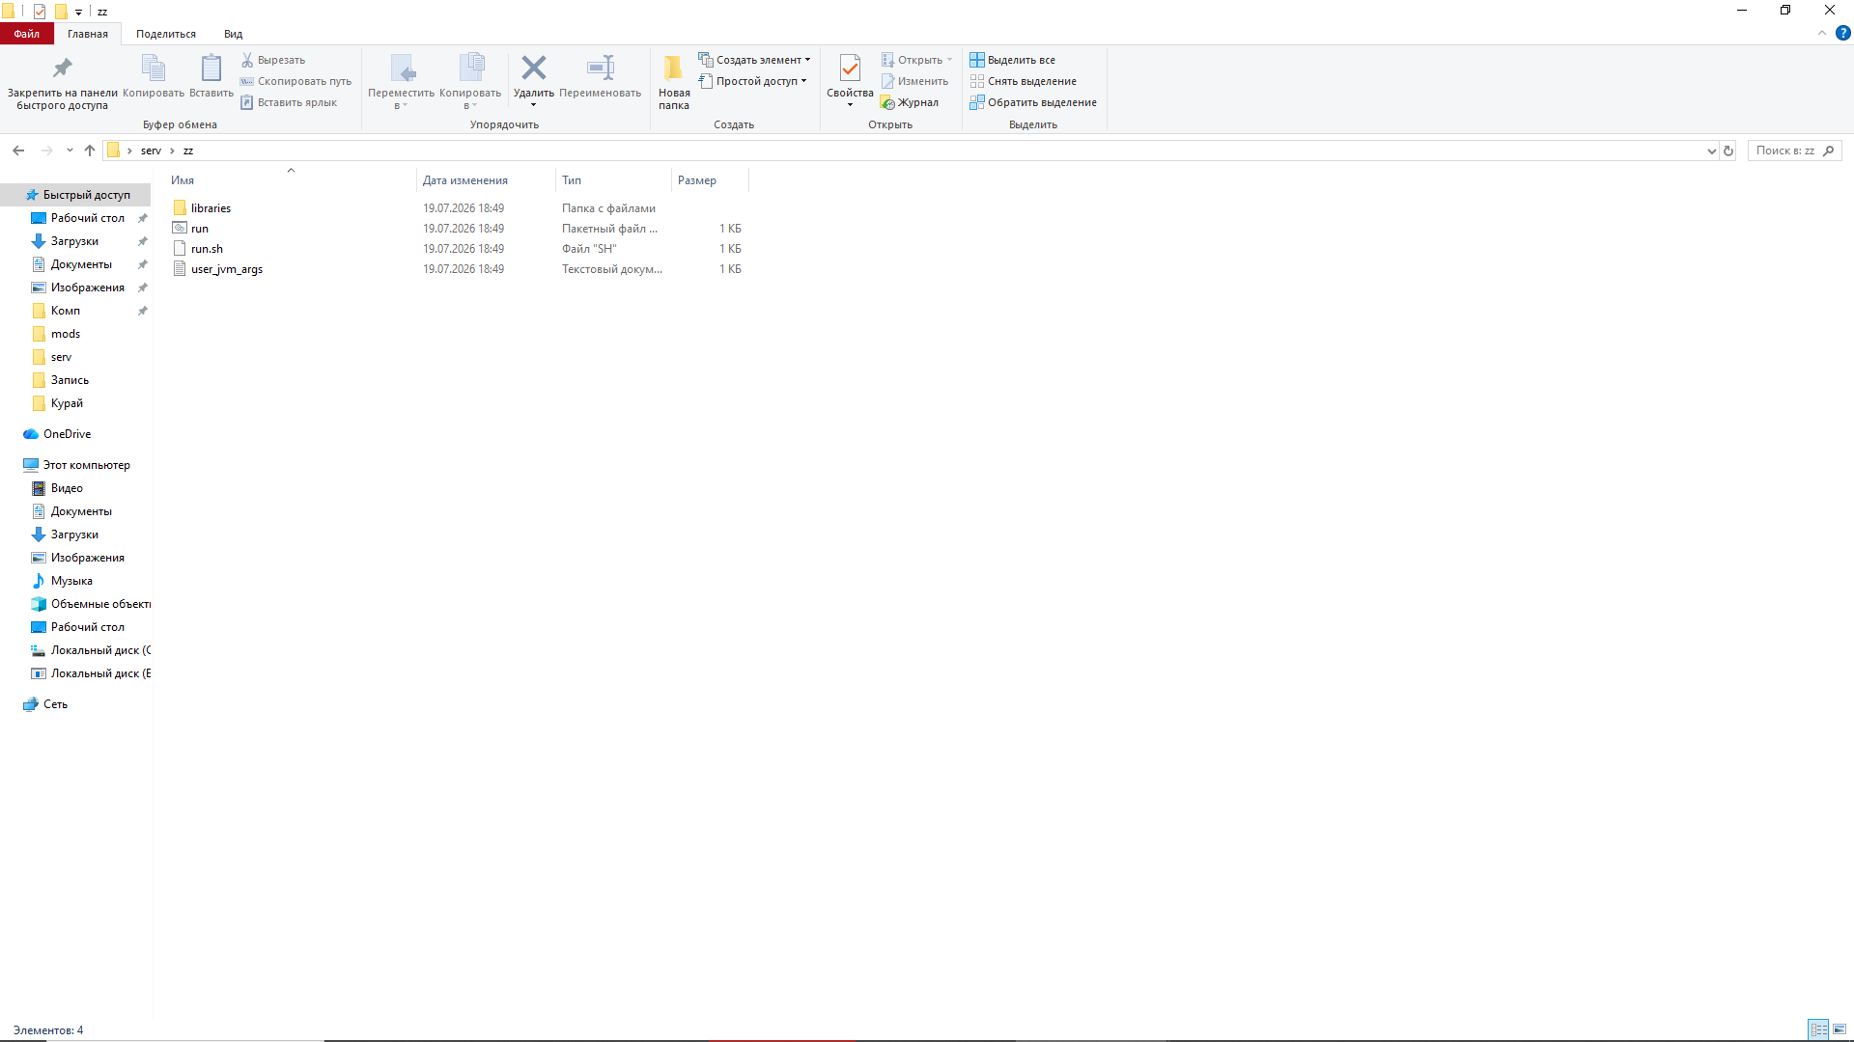Screen dimensions: 1854x1042
Task: Open Создать элемент dropdown
Action: 754,60
